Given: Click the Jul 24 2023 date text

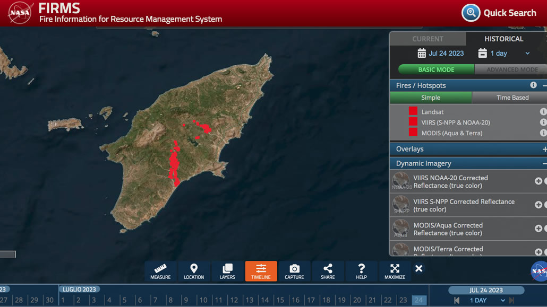Looking at the screenshot, I should [x=446, y=54].
